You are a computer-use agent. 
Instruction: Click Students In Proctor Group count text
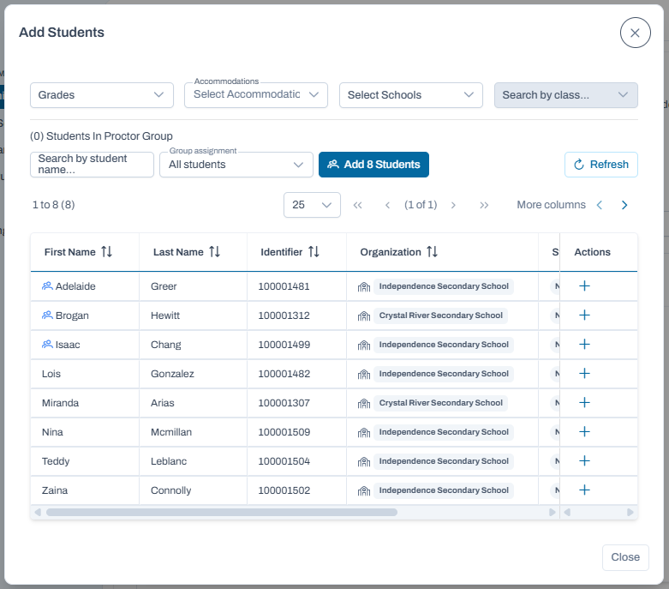101,136
